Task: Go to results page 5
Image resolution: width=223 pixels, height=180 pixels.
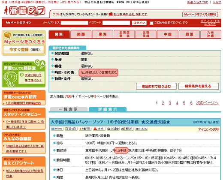Action: click(x=184, y=103)
